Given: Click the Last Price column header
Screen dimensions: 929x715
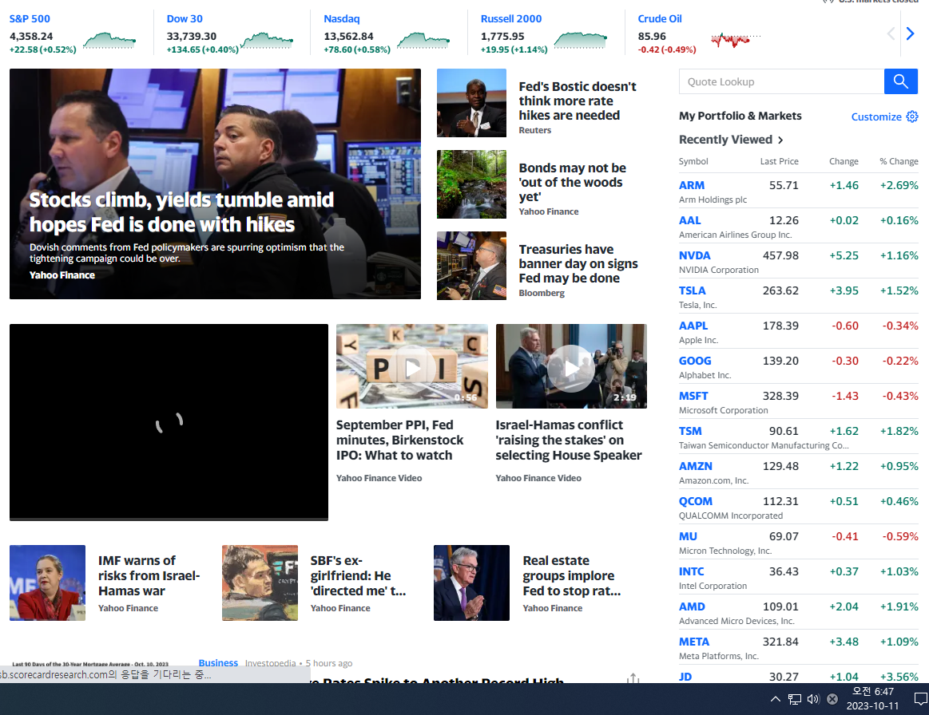Looking at the screenshot, I should click(779, 161).
